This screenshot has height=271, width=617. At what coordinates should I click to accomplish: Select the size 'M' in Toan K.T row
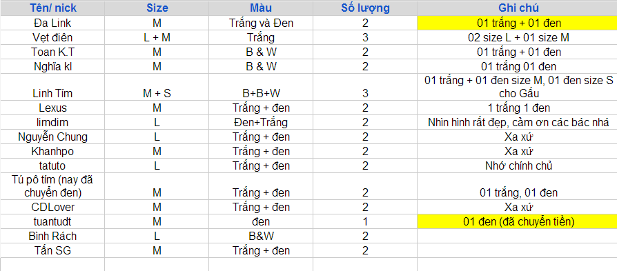click(157, 52)
